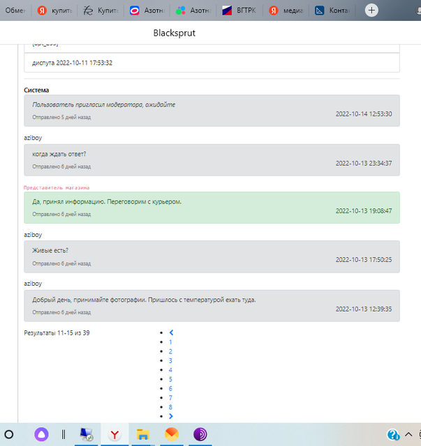
Task: Click message 'Да, принял информацию. Переговорим с курьером.'
Action: [107, 201]
